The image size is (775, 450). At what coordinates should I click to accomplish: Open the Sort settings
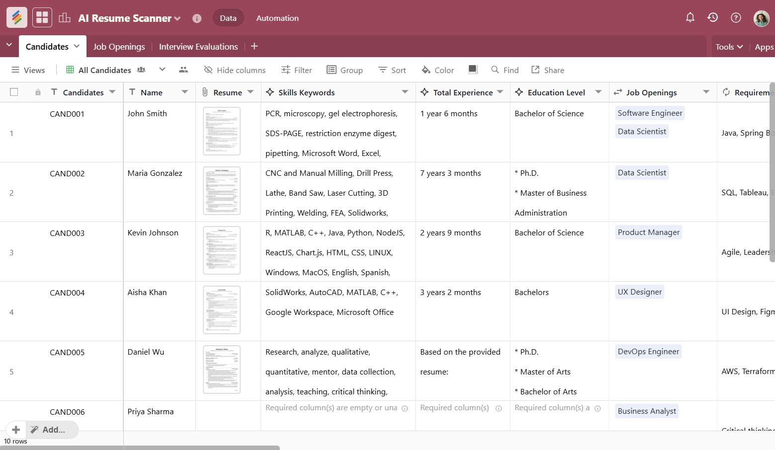392,70
